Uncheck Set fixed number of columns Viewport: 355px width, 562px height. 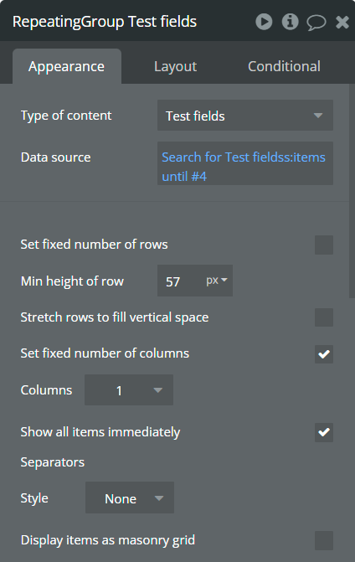point(324,354)
